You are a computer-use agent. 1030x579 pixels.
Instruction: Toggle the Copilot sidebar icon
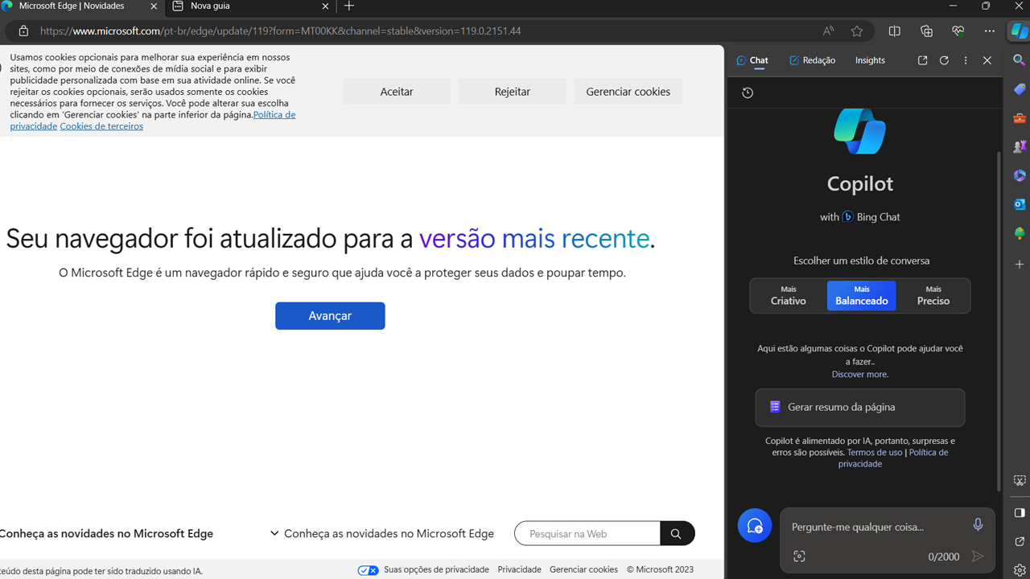pyautogui.click(x=1019, y=31)
